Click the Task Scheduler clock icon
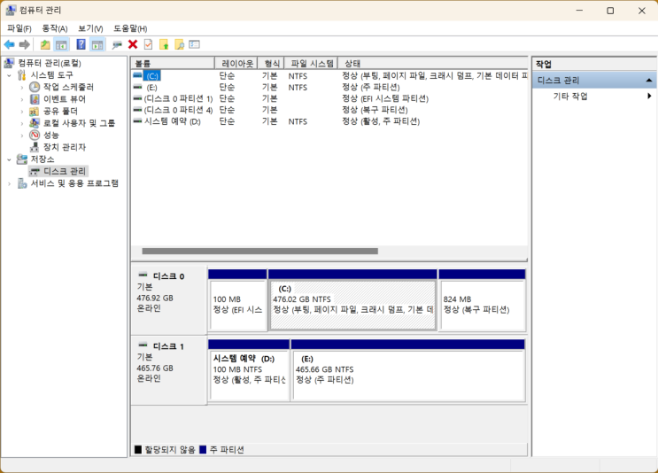658x473 pixels. click(x=35, y=87)
